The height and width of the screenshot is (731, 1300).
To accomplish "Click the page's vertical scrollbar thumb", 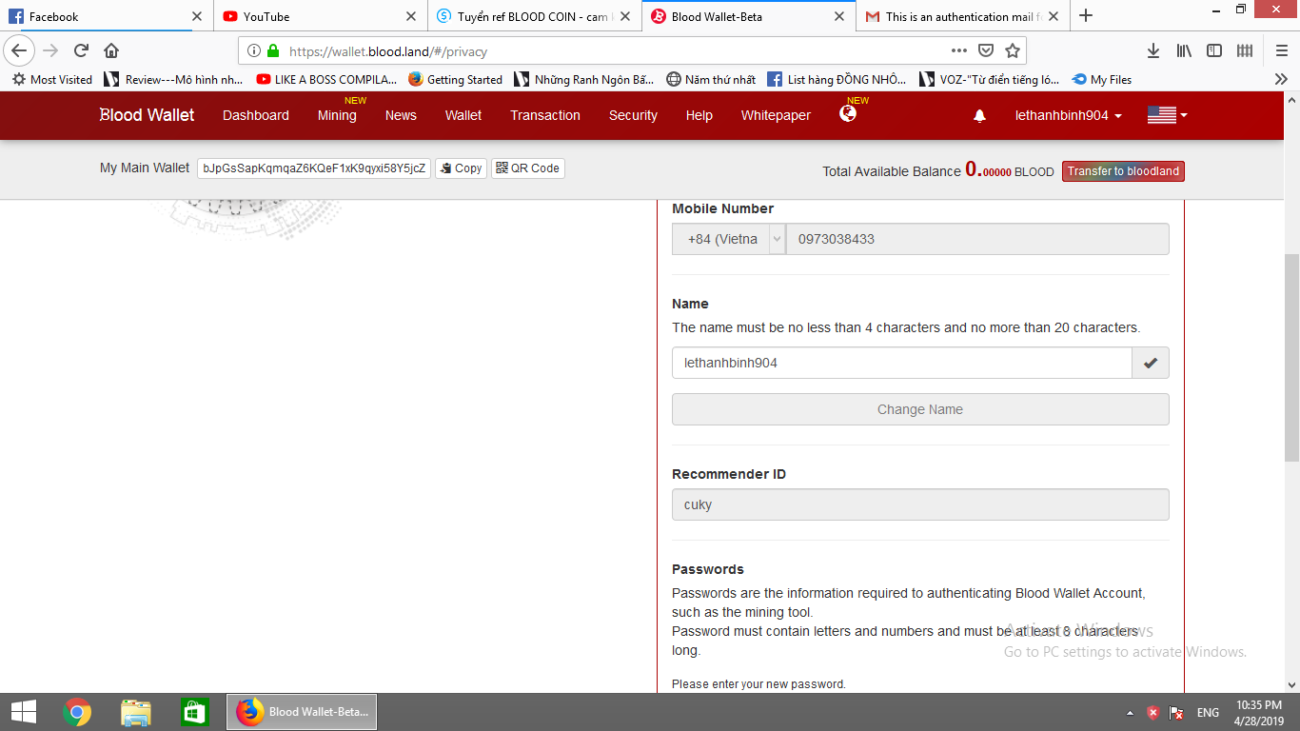I will (x=1291, y=357).
